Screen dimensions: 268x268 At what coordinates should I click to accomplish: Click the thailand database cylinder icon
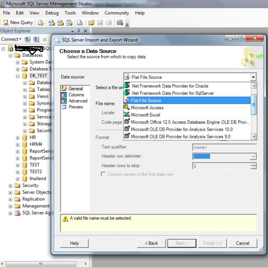click(x=25, y=178)
